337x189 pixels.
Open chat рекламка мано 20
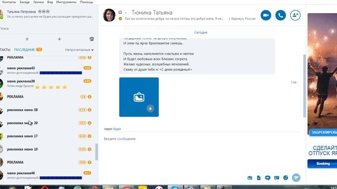48,123
